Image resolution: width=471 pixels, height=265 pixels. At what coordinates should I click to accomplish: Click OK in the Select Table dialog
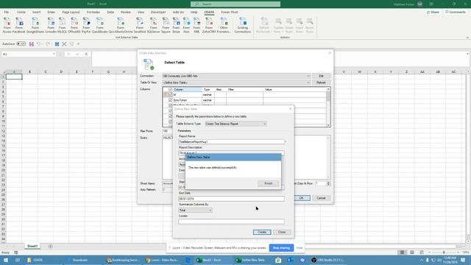click(301, 198)
